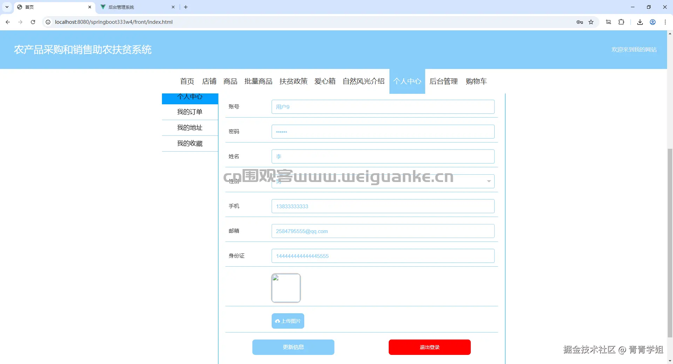Open the Chrome three-dot menu
This screenshot has height=364, width=673.
tap(665, 22)
